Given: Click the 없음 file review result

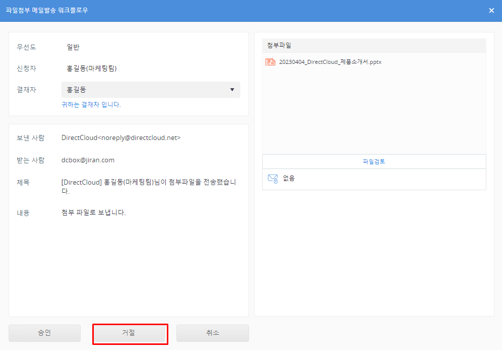Looking at the screenshot, I should pyautogui.click(x=289, y=179).
